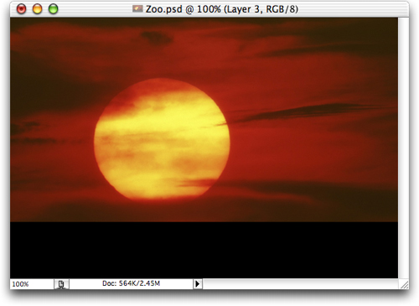The image size is (419, 306).
Task: Click the window resize grip corner
Action: click(404, 284)
